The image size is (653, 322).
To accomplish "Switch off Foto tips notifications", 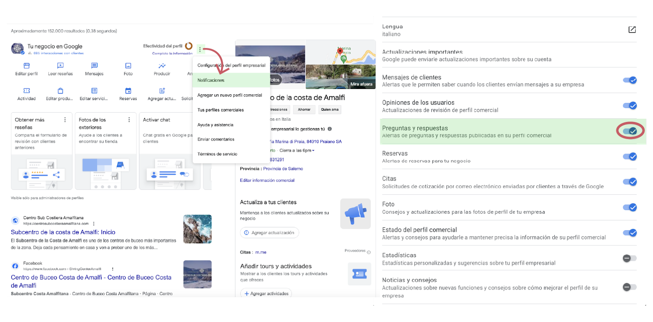I will 630,207.
